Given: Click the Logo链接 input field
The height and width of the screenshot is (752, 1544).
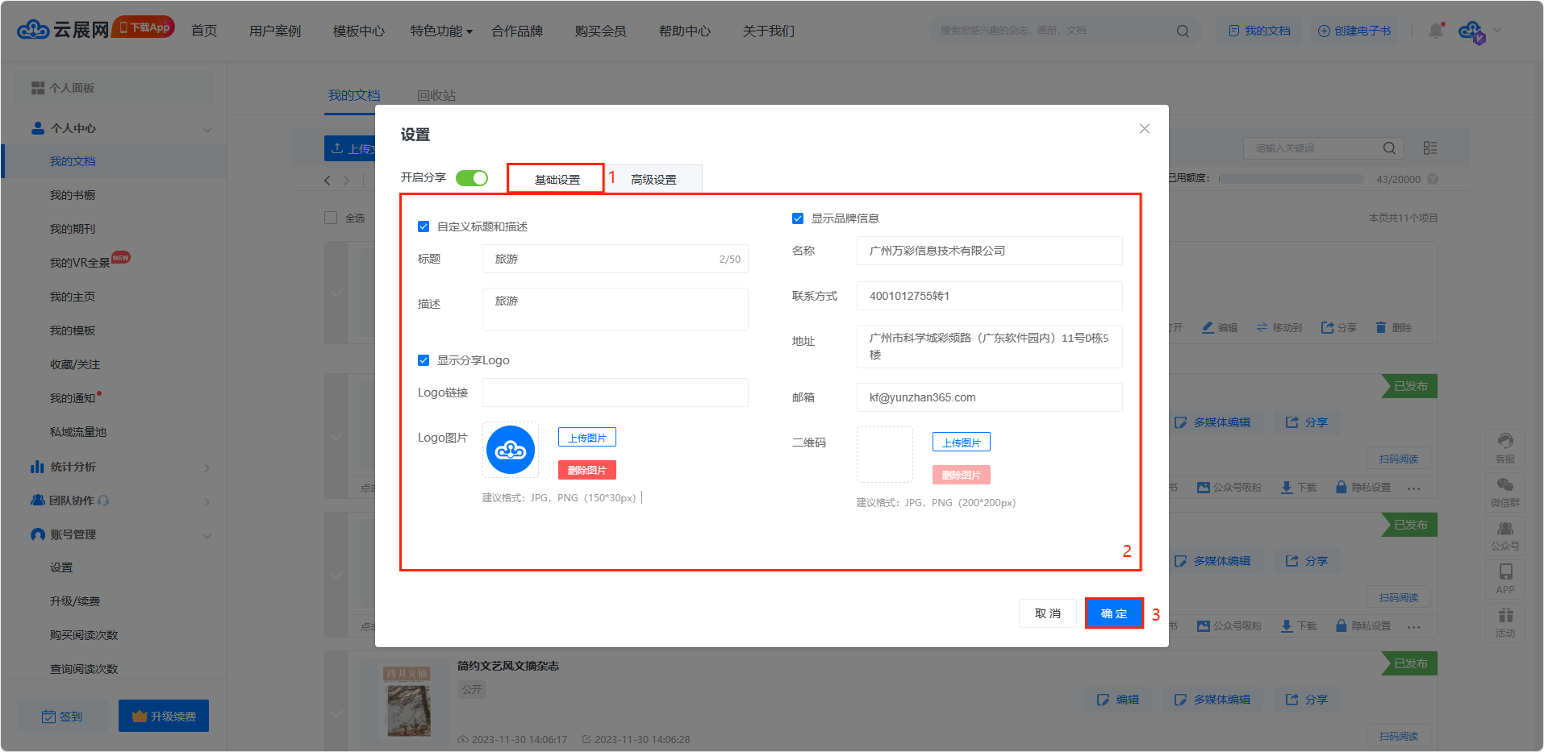Looking at the screenshot, I should (x=615, y=393).
